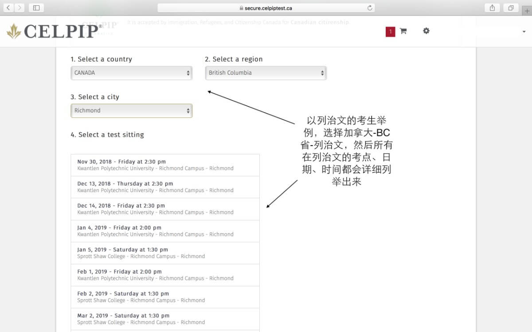Choose the Dec 14, 2018 Friday 2:30 pm sitting
This screenshot has height=332, width=532.
tap(165, 209)
